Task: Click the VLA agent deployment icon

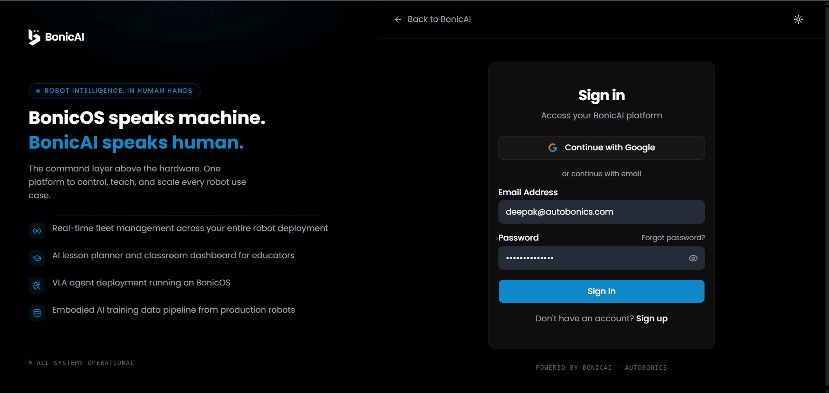Action: pyautogui.click(x=37, y=285)
